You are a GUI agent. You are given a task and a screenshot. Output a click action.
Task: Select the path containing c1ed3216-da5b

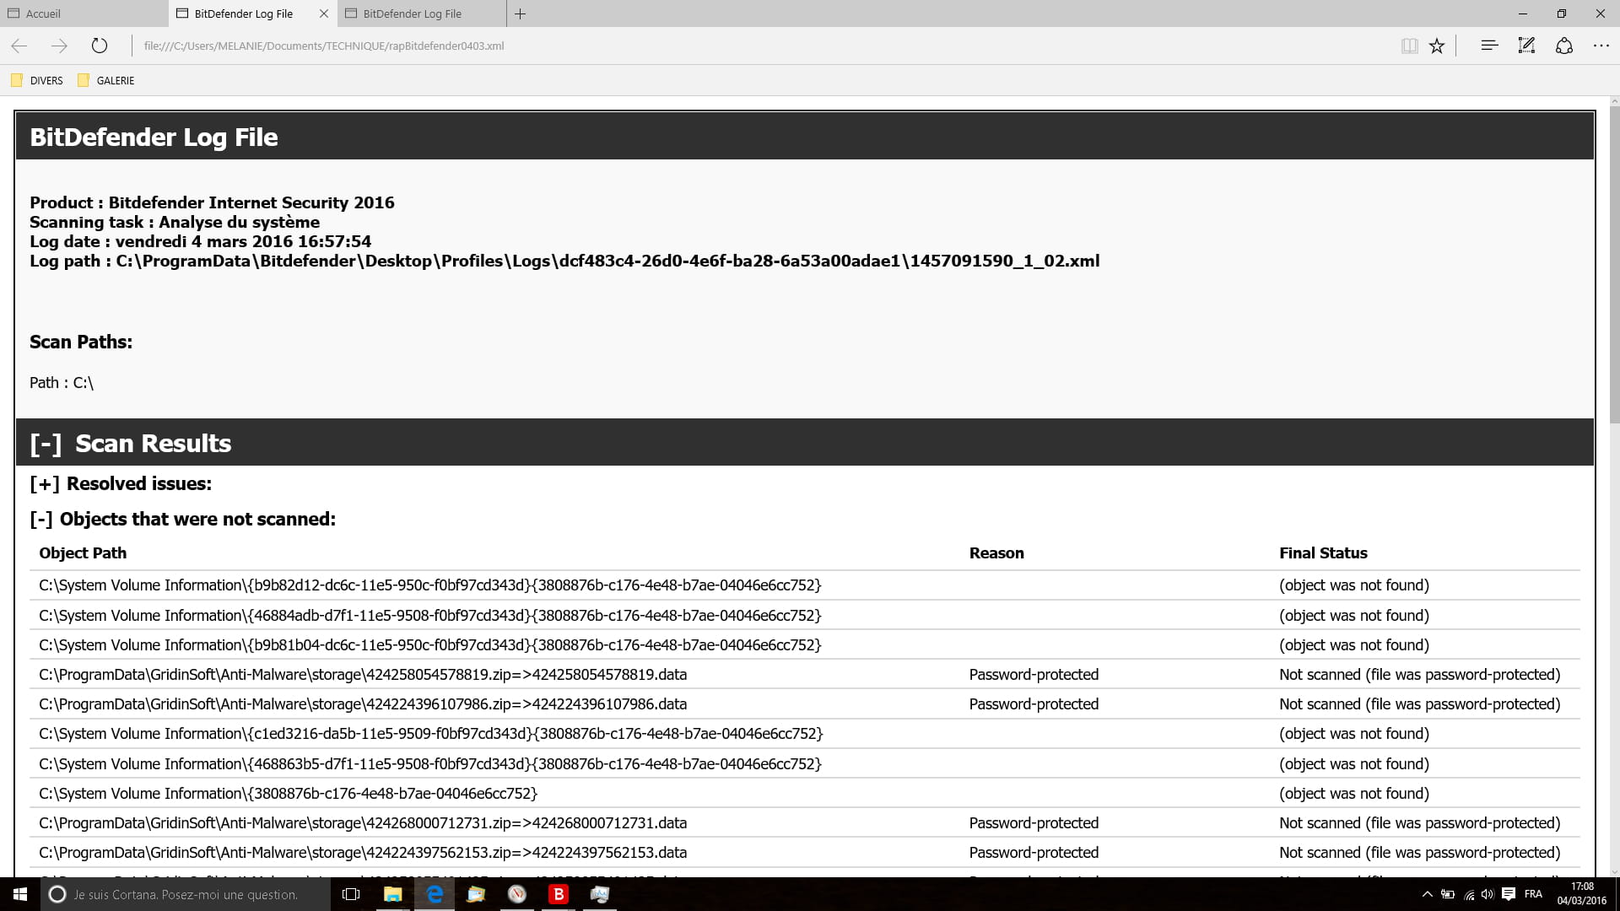pos(431,734)
